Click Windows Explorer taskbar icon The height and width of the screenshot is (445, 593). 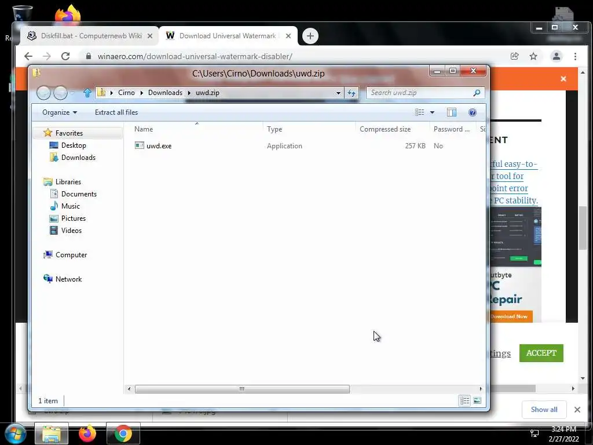(x=52, y=433)
